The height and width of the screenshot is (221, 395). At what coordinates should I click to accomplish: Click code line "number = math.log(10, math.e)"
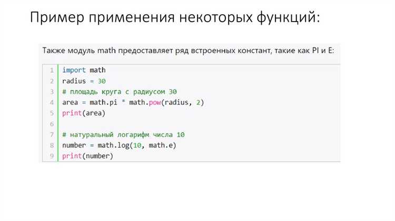coord(119,145)
